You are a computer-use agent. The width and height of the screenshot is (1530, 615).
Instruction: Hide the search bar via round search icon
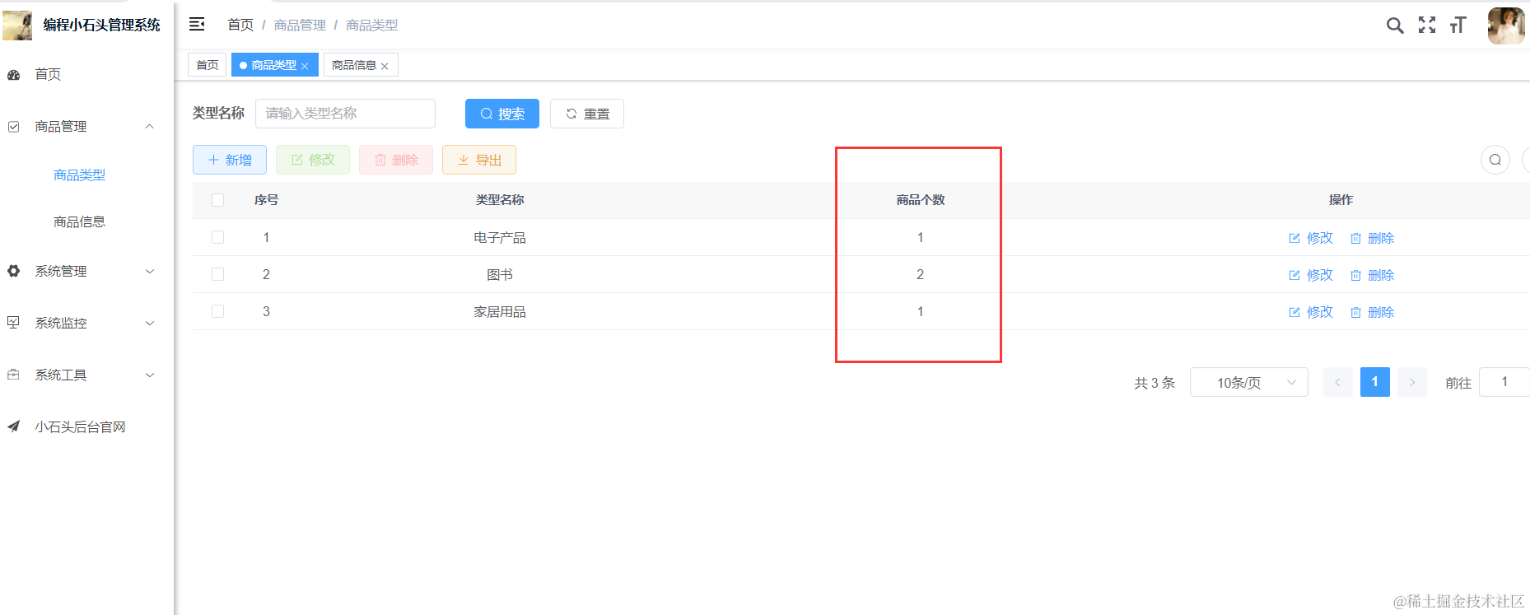(1495, 160)
